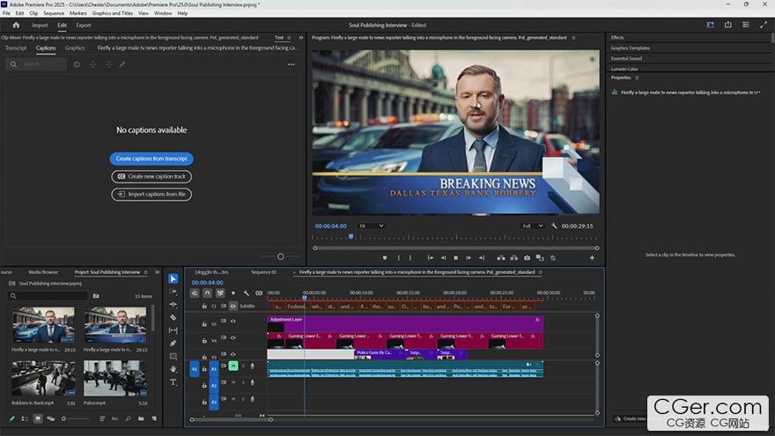Image resolution: width=775 pixels, height=436 pixels.
Task: Click the Extract button
Action: pyautogui.click(x=514, y=257)
